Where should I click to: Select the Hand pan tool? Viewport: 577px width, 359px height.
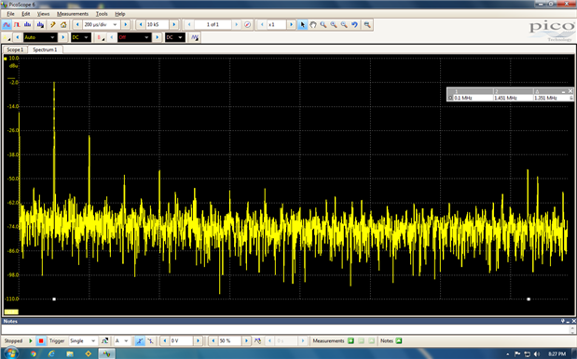pyautogui.click(x=313, y=24)
